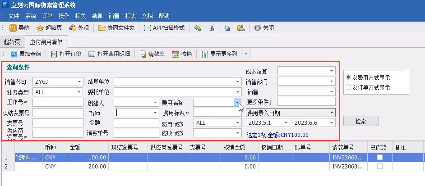This screenshot has height=186, width=425.
Task: Open the 订单 menu
Action: tap(47, 16)
